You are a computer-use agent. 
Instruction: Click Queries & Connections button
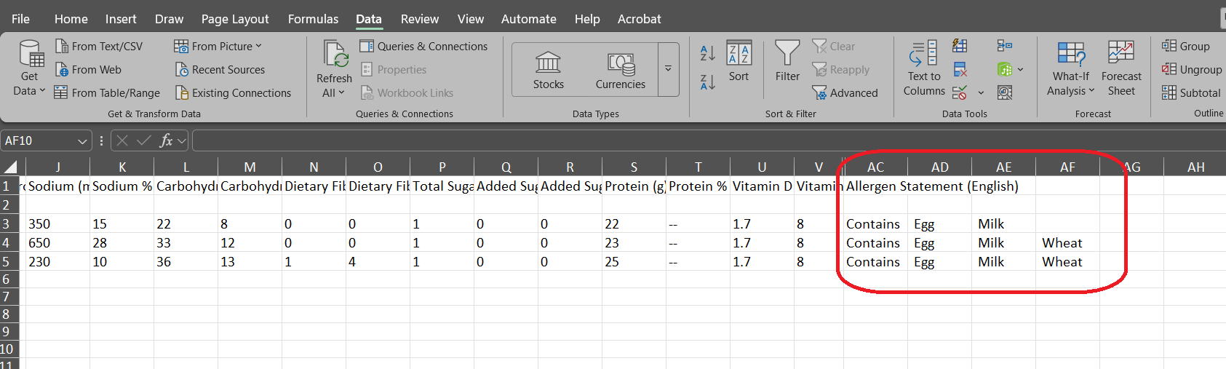(423, 47)
